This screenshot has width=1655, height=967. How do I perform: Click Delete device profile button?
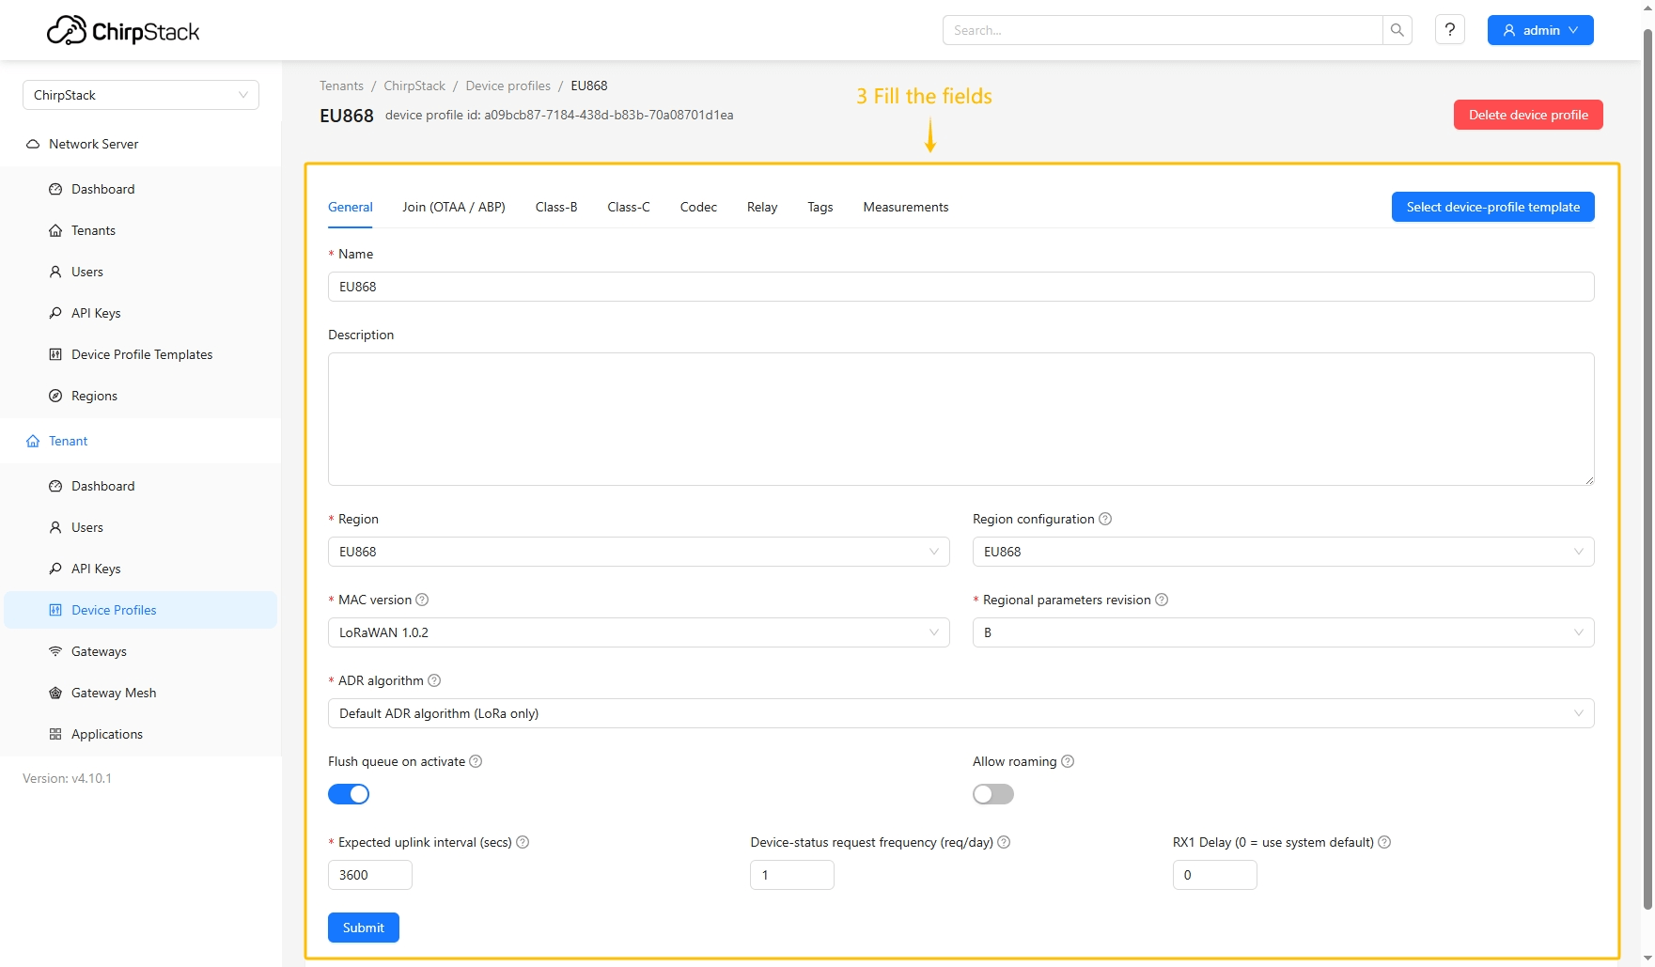pyautogui.click(x=1527, y=115)
